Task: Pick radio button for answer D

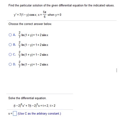Action: (x=10, y=64)
